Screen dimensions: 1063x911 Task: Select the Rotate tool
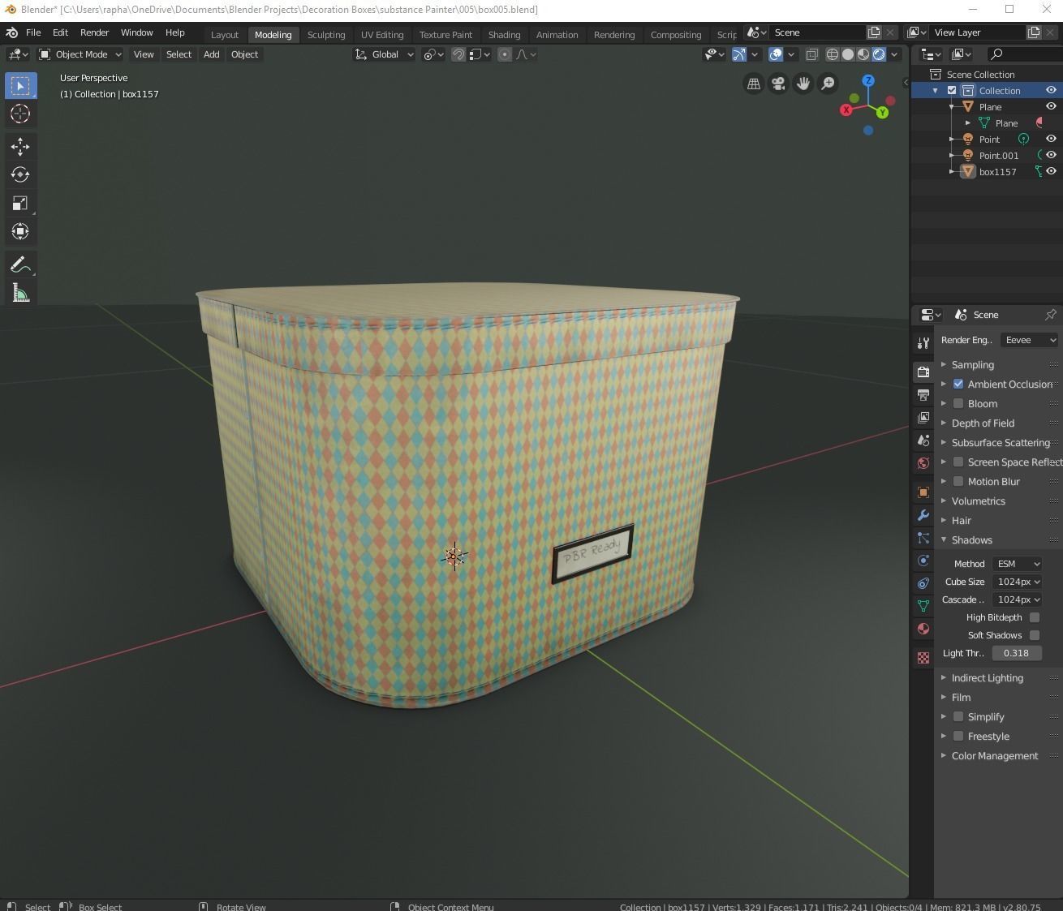(20, 174)
